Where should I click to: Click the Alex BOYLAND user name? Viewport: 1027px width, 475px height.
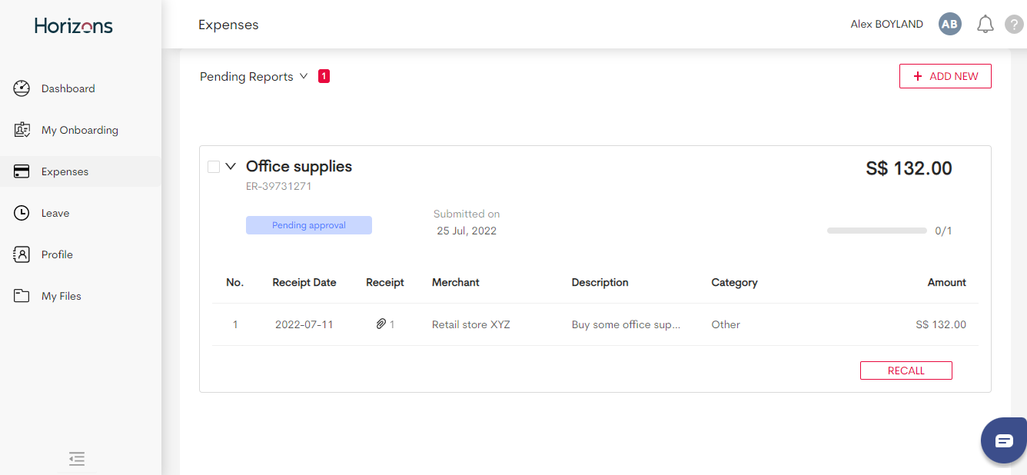886,25
